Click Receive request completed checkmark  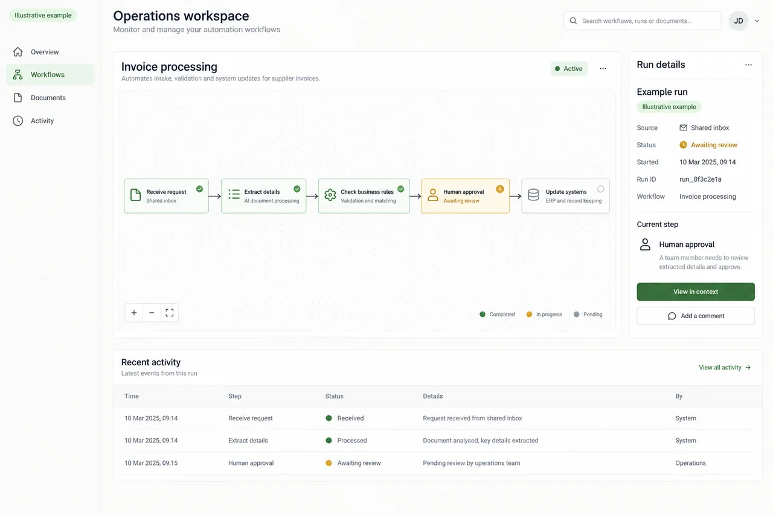pos(200,189)
